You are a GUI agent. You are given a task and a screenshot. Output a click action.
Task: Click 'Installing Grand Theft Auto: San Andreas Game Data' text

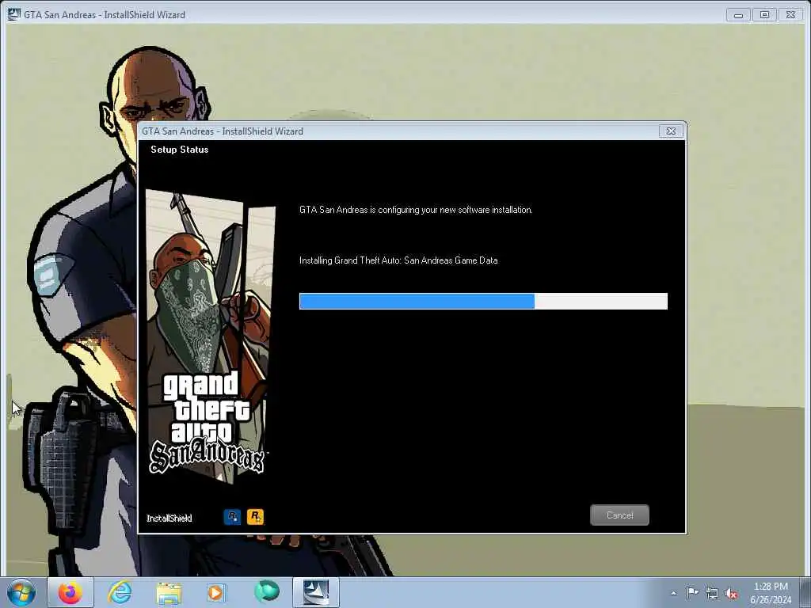coord(398,260)
